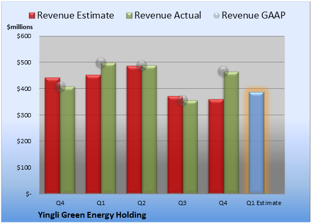Click the 'Yingli Green Energy Holding' title
Screen dimensions: 311x223
pyautogui.click(x=92, y=215)
